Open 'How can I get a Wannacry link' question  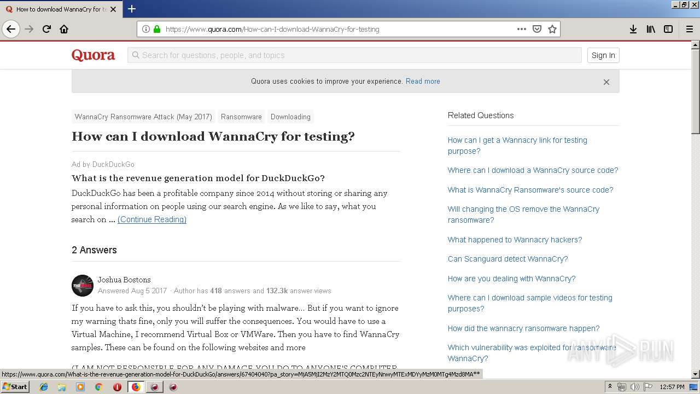click(x=517, y=146)
